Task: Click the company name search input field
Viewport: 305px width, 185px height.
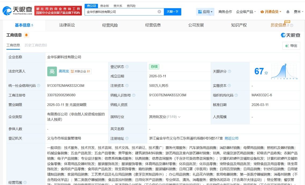Action: tap(121, 12)
